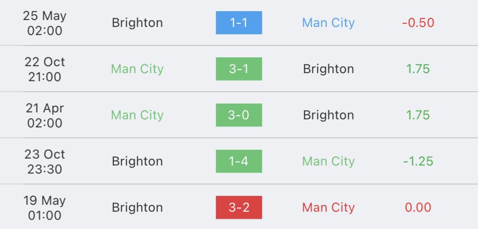Select Brighton in the 22 Oct match
Screen dimensions: 478x229
click(x=328, y=69)
